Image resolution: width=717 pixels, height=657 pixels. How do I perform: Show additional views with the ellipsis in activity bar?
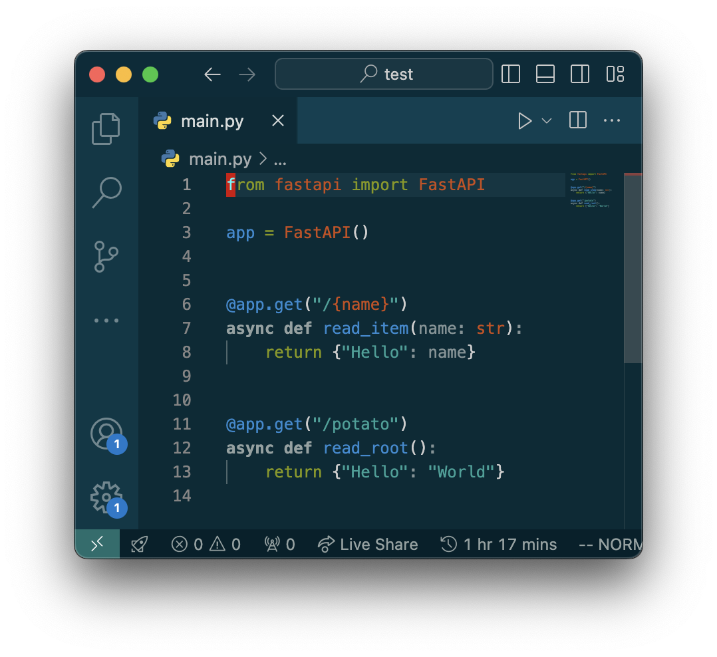pyautogui.click(x=106, y=321)
